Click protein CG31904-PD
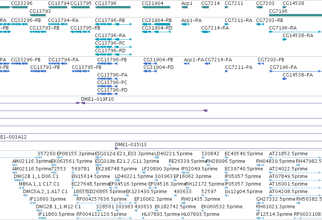The image size is (322, 220). 150,71
